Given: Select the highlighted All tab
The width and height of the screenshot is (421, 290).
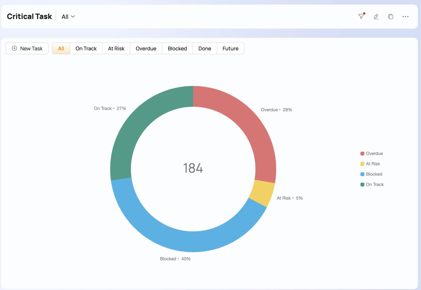Looking at the screenshot, I should (61, 48).
